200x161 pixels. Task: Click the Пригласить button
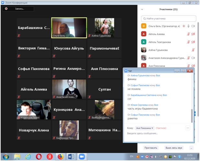tap(151, 148)
